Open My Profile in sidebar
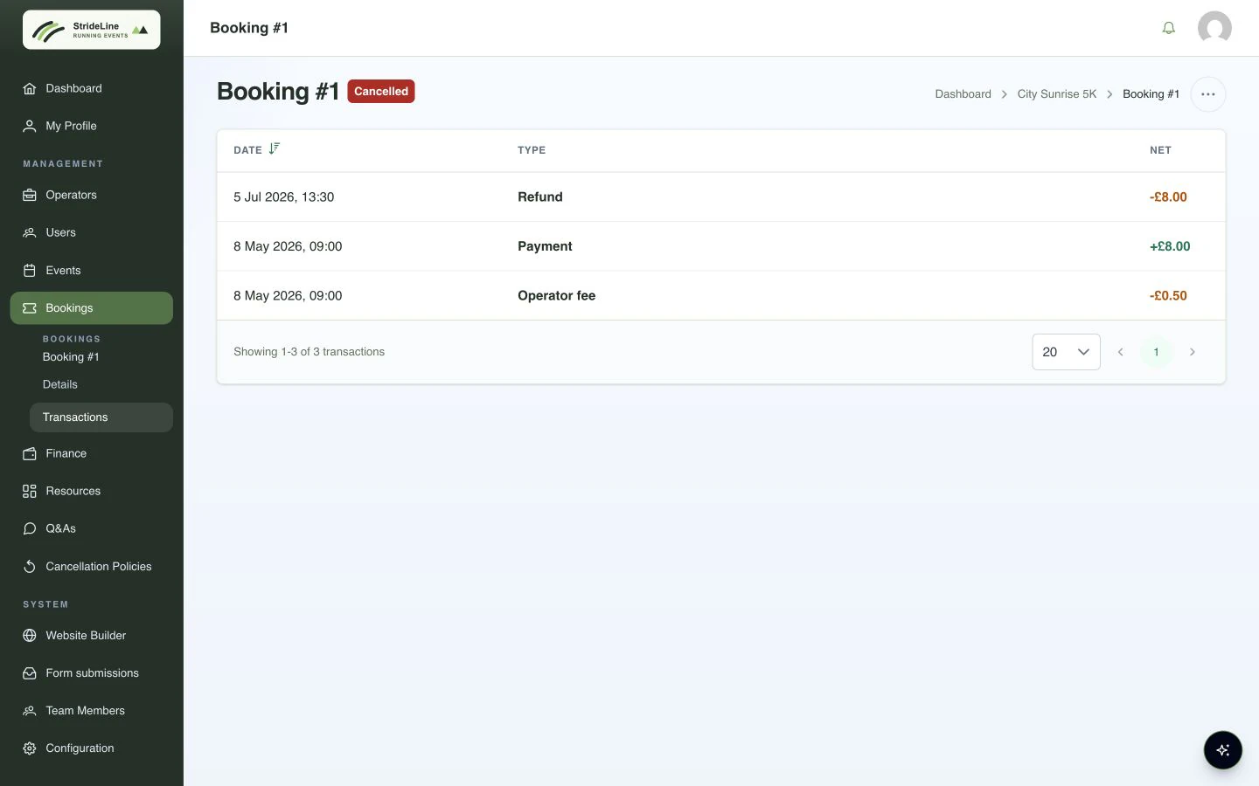The image size is (1259, 786). 92,126
